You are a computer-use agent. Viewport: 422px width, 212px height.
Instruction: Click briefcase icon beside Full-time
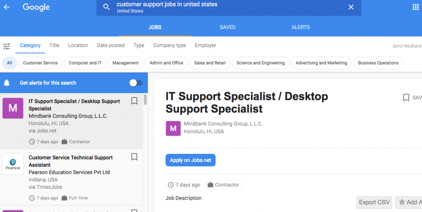coord(64,198)
